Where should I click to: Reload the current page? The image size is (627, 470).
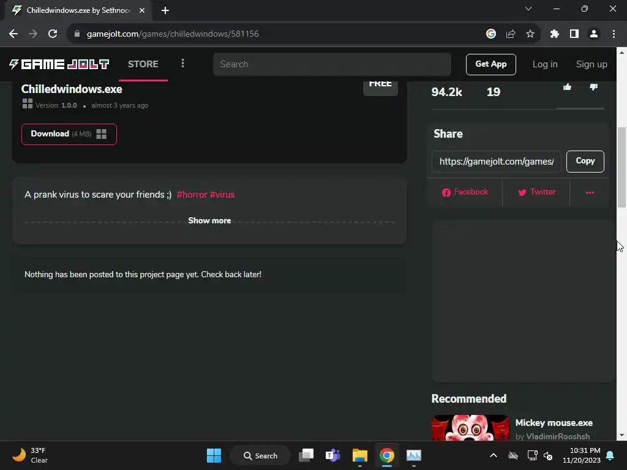tap(53, 34)
